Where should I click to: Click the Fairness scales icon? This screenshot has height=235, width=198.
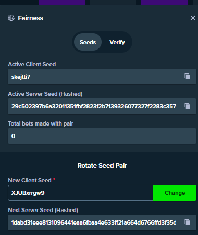click(11, 18)
